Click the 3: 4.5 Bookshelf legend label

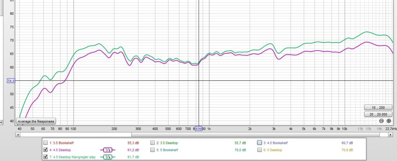pos(276,143)
